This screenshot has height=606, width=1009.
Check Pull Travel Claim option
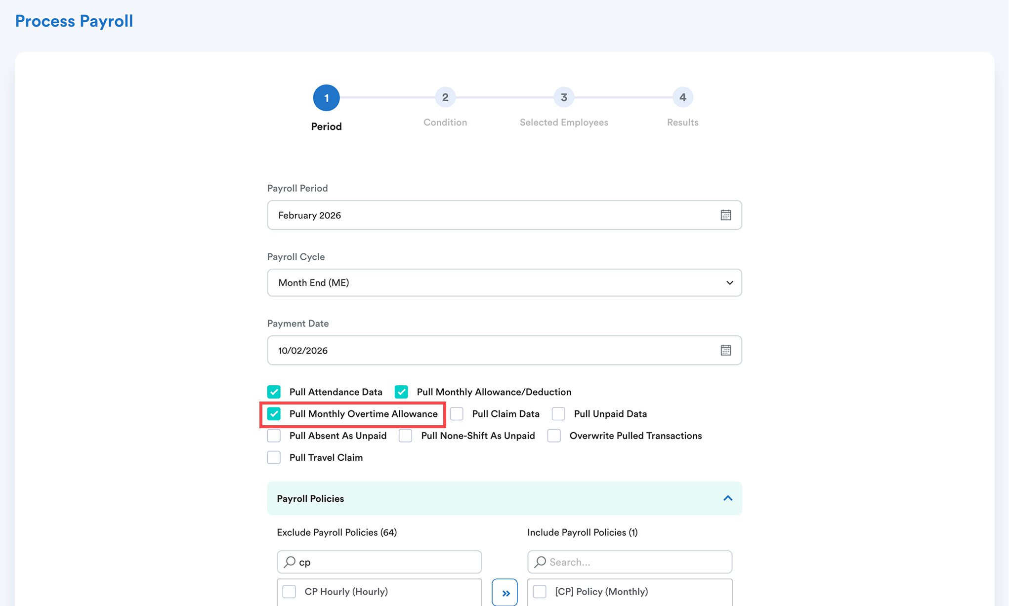click(x=274, y=457)
